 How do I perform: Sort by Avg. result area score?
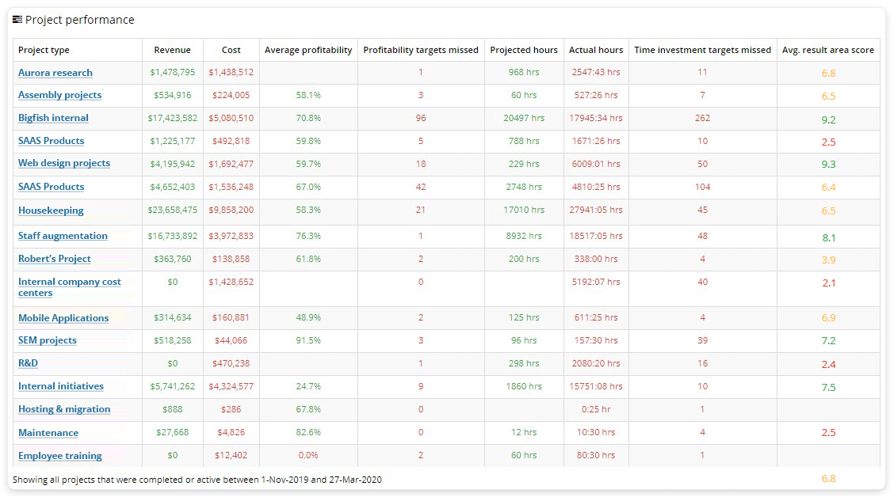(x=827, y=49)
